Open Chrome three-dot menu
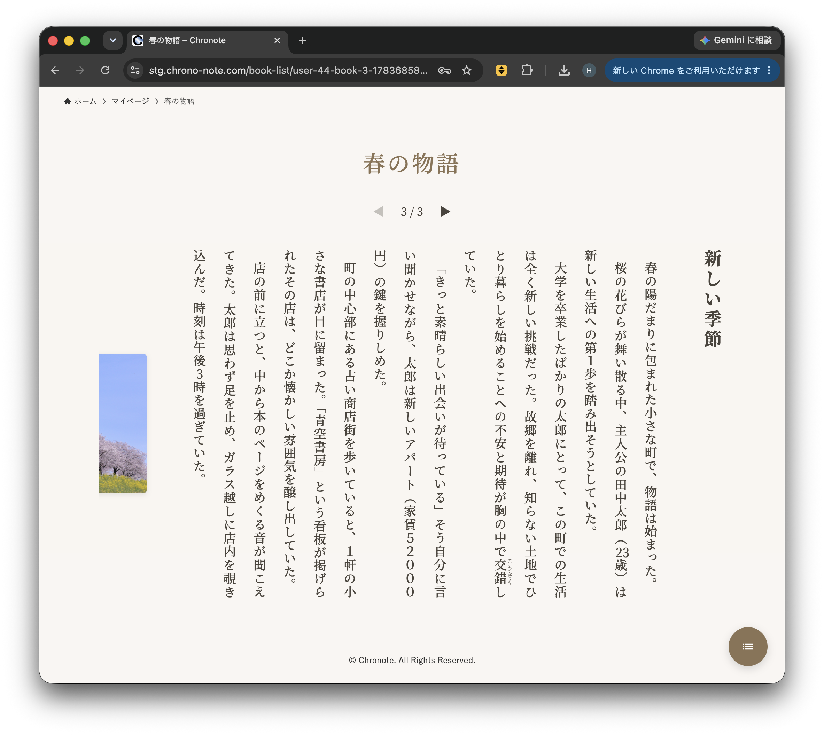Image resolution: width=824 pixels, height=735 pixels. point(769,70)
